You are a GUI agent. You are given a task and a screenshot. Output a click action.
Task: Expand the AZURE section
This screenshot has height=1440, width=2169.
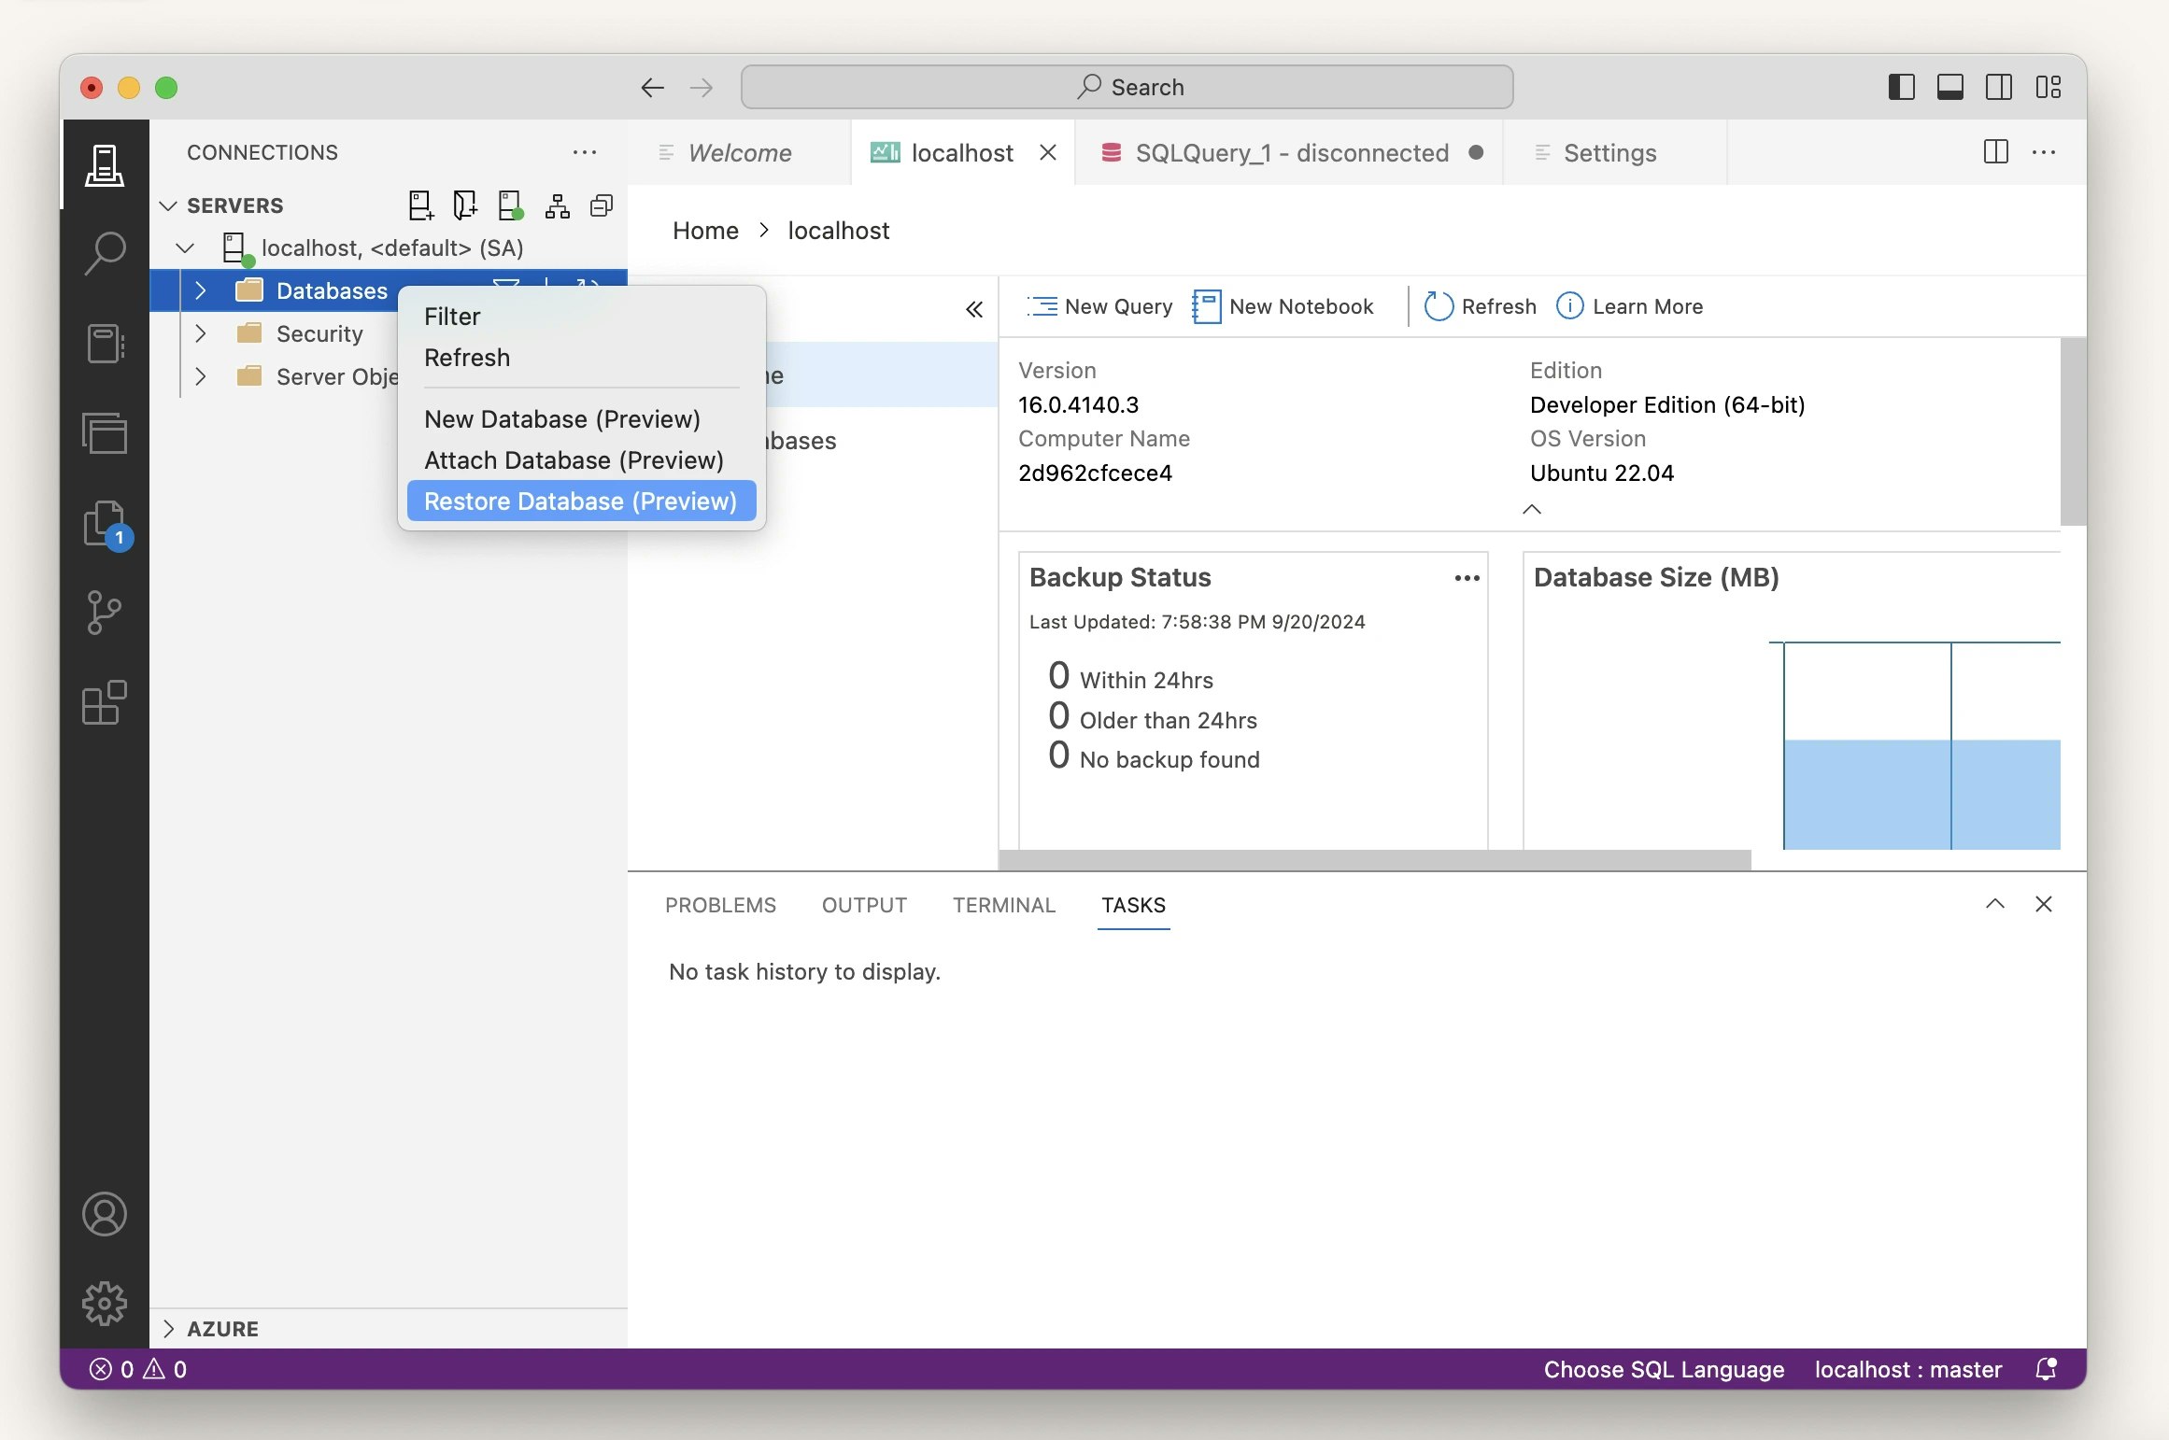click(x=168, y=1328)
